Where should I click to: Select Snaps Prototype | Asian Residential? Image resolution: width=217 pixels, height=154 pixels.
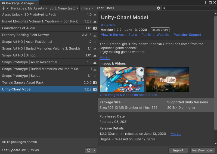[x=49, y=62]
